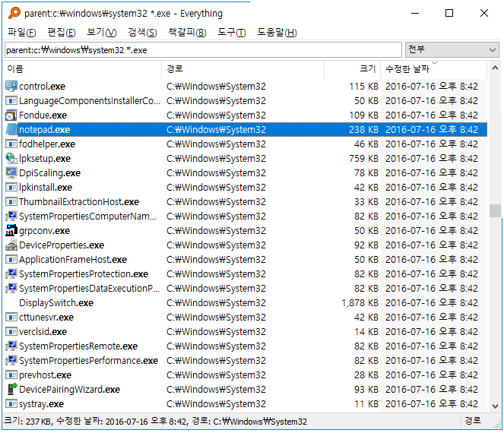Sort by the 경로 column header
Image resolution: width=504 pixels, height=433 pixels.
pyautogui.click(x=243, y=68)
